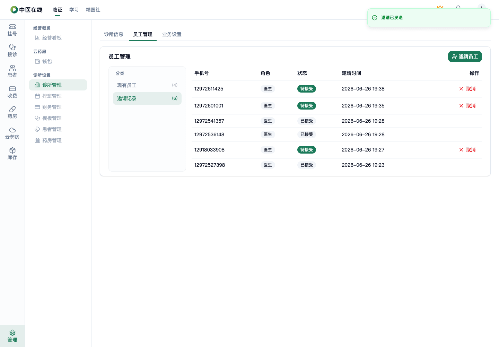
Task: Click the 钱包 wallet icon
Action: (37, 61)
